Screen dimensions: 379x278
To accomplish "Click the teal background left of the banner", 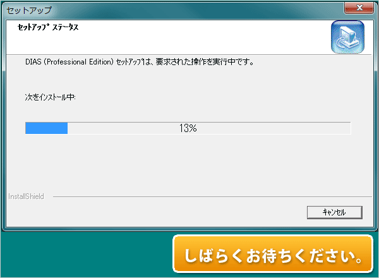I will pyautogui.click(x=87, y=255).
